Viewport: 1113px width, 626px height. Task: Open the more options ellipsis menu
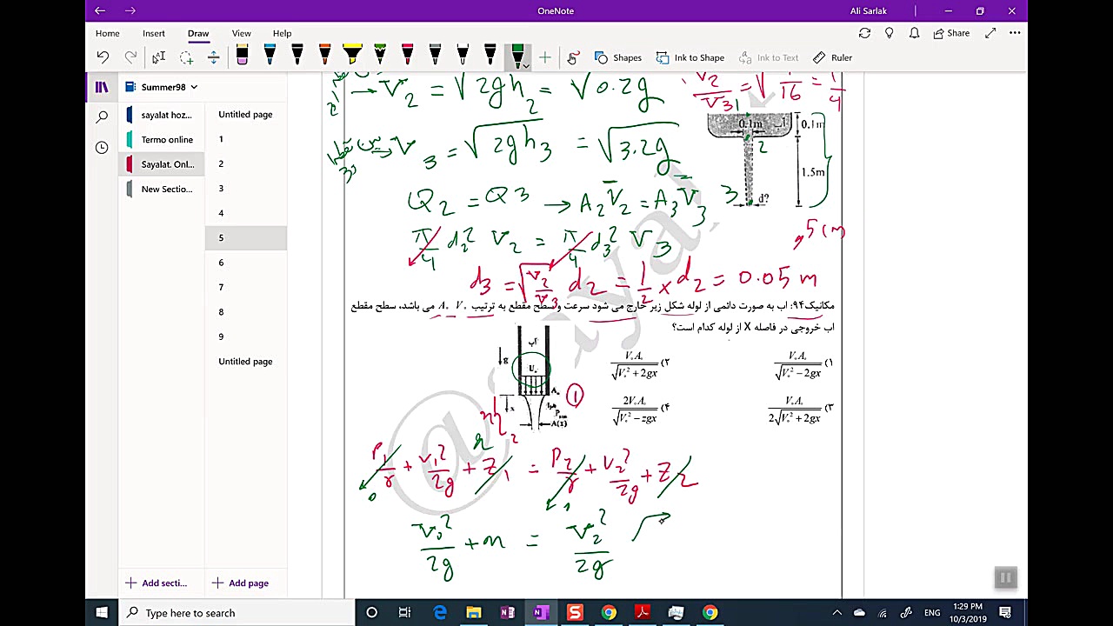tap(1015, 33)
